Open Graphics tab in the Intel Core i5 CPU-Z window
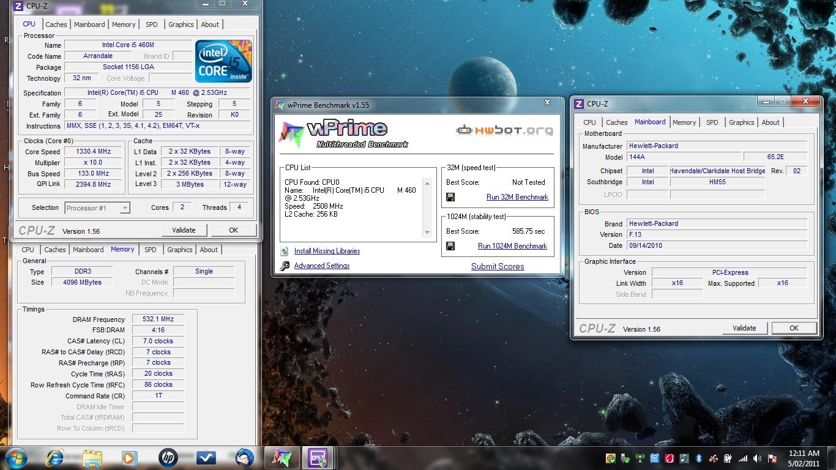The image size is (836, 470). [181, 24]
